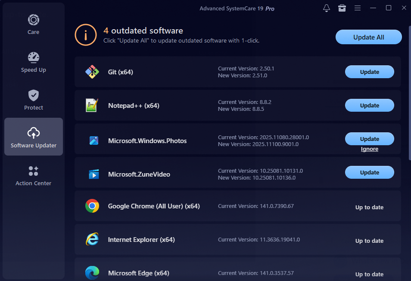
Task: Click the notifications bell icon
Action: pos(326,8)
